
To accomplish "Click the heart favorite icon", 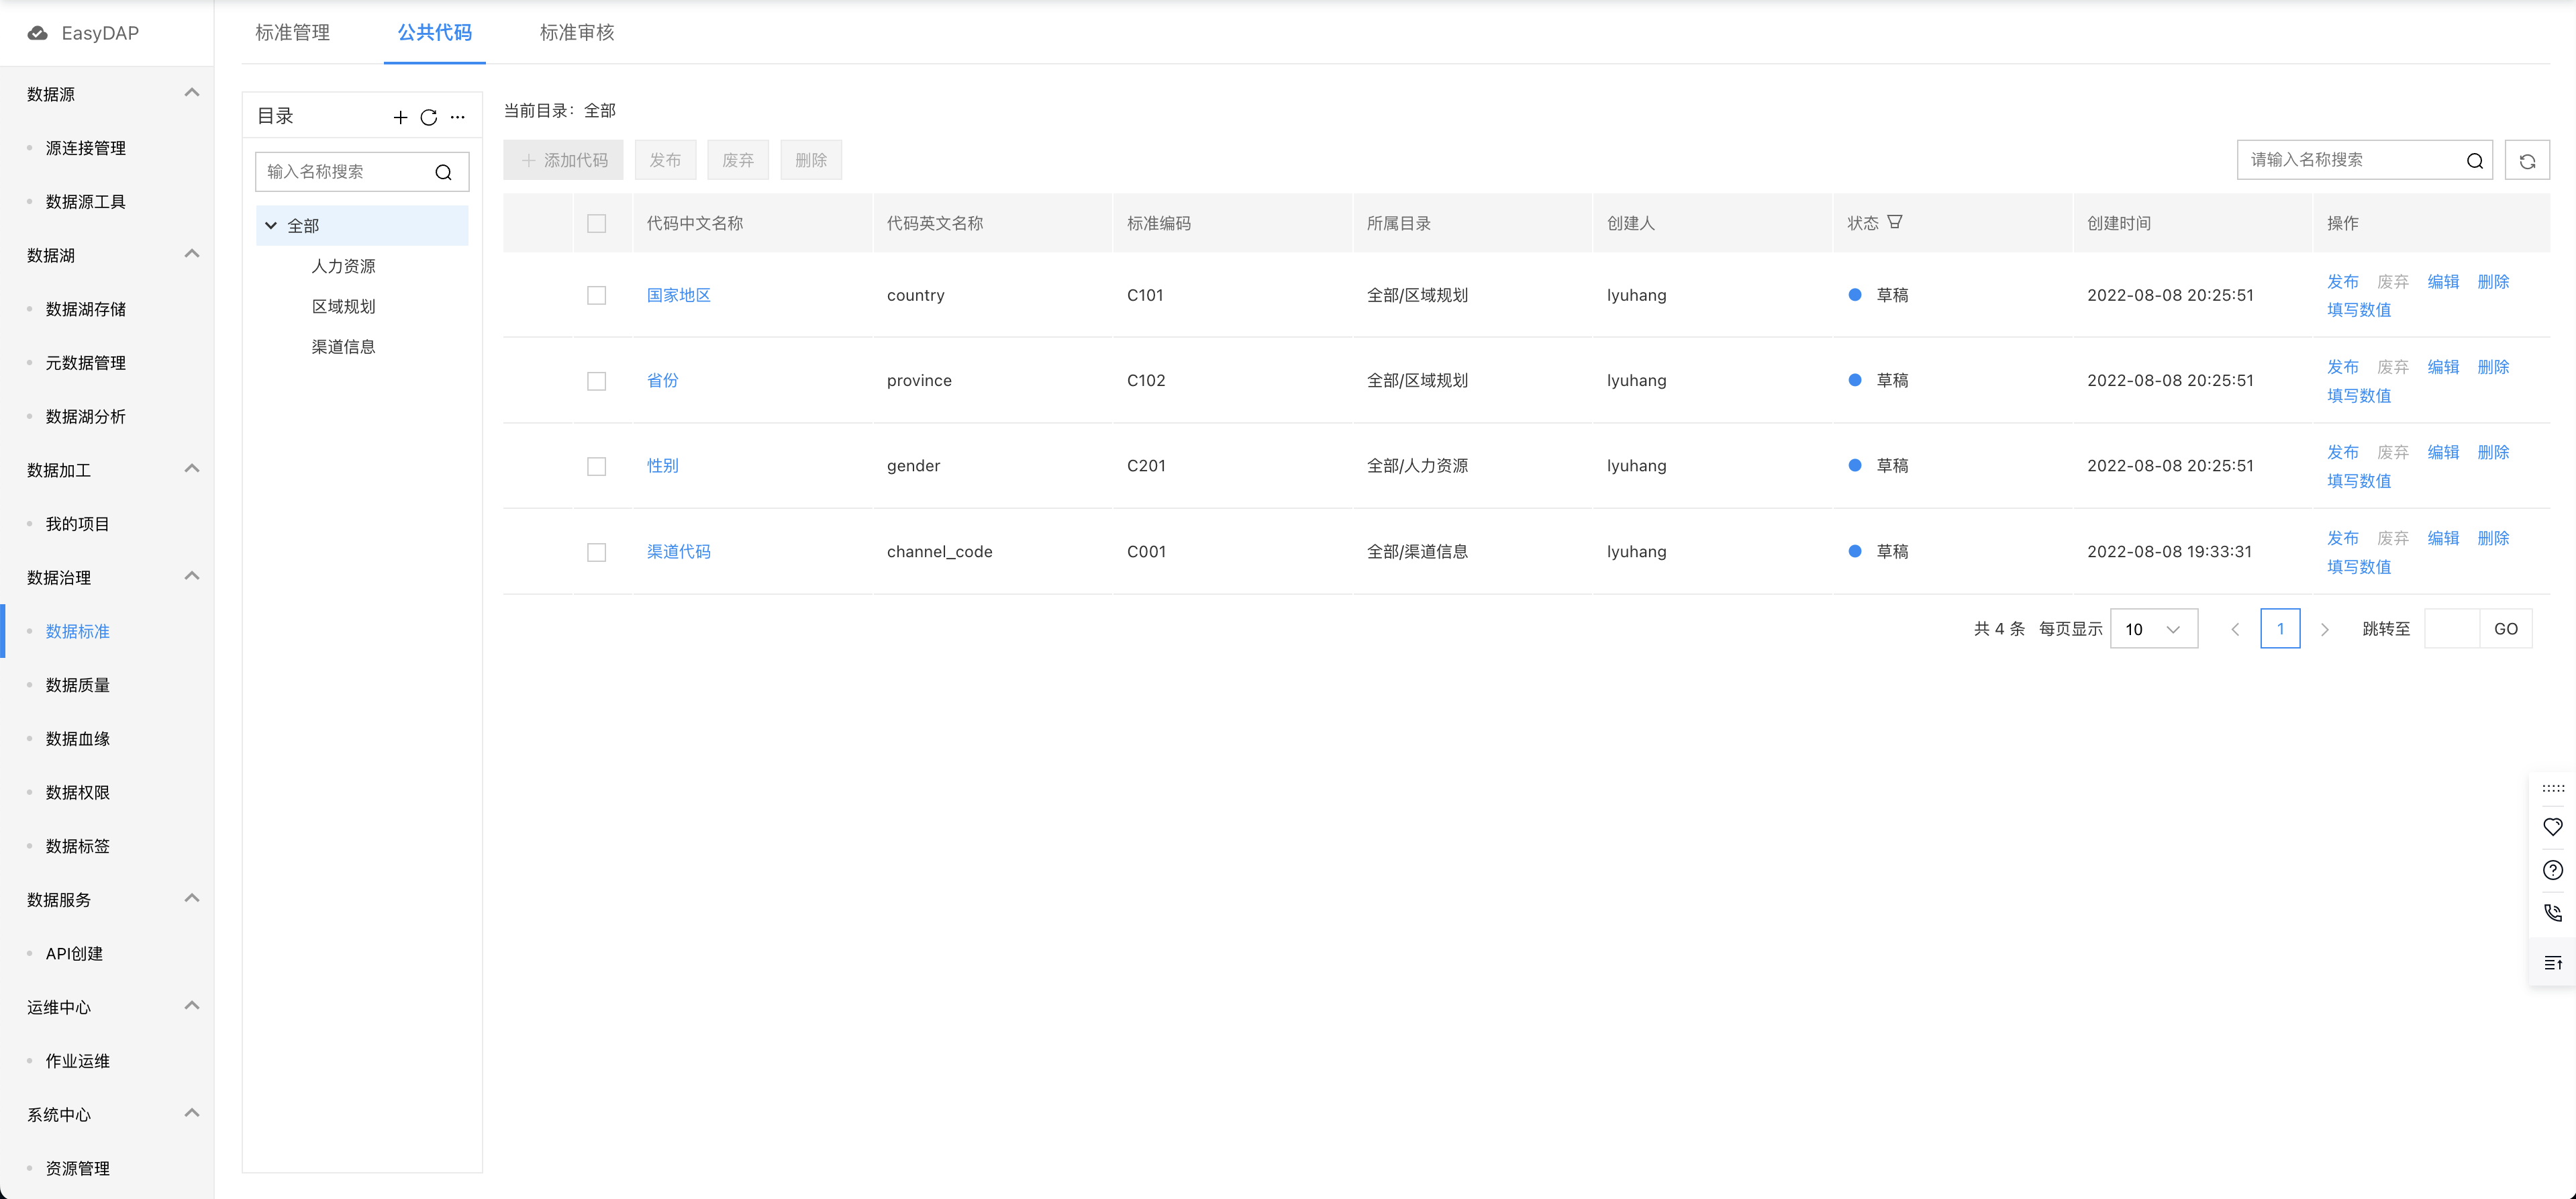I will tap(2553, 827).
